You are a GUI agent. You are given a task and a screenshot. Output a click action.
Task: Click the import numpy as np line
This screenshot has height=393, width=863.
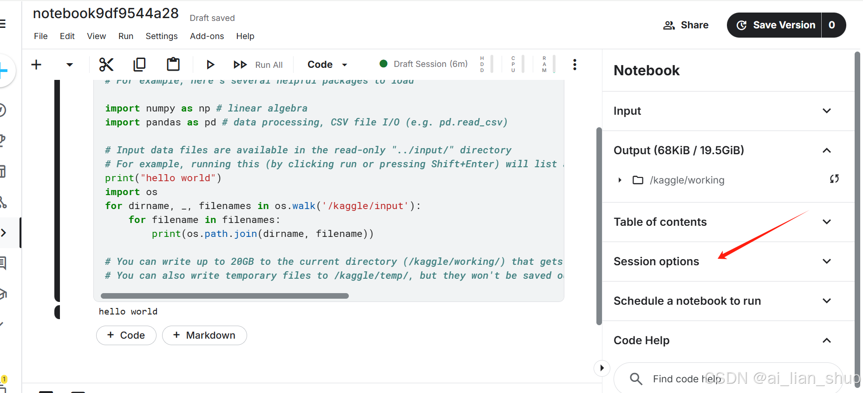coord(206,108)
